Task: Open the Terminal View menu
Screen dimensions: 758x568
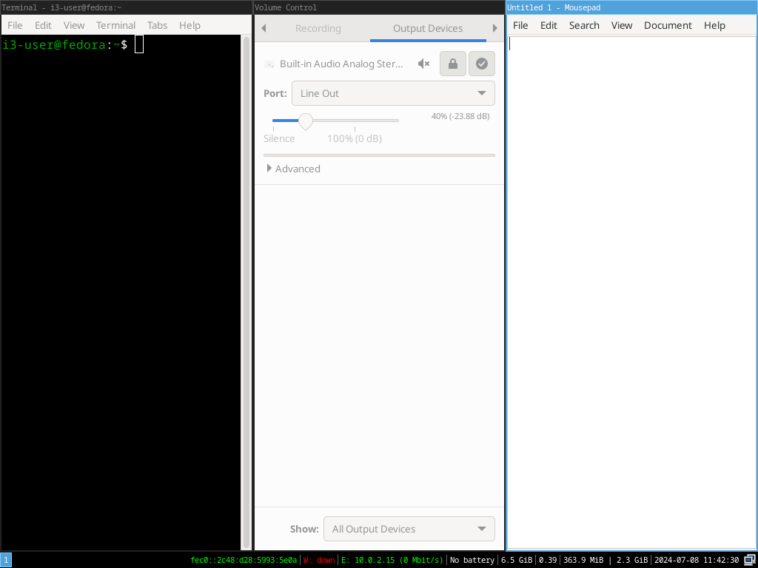Action: pos(74,25)
